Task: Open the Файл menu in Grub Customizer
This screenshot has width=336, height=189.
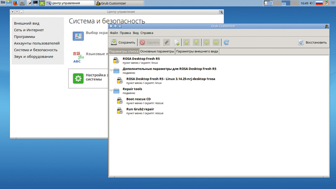Action: (x=114, y=33)
